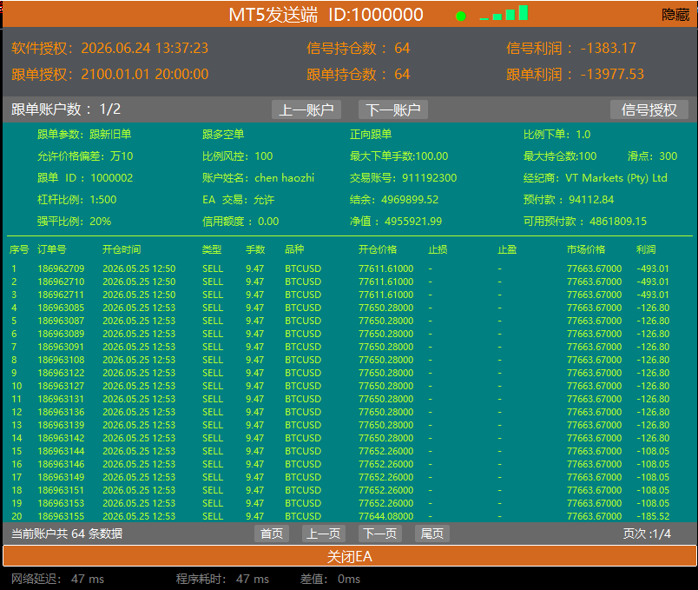Click order number 186963146

point(61,464)
